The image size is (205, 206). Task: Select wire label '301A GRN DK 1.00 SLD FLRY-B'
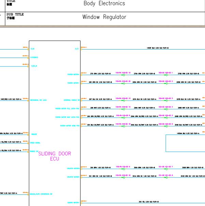click(144, 176)
